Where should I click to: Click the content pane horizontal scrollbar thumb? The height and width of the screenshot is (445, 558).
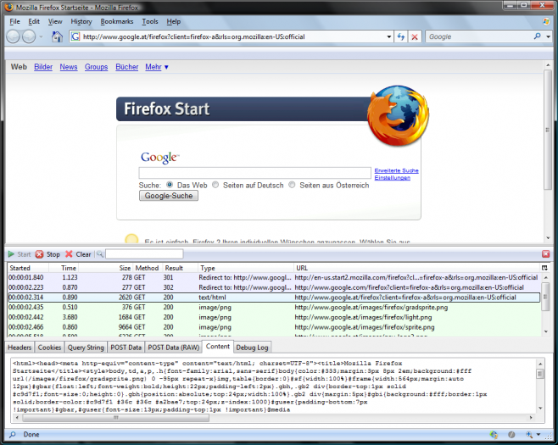(x=116, y=418)
